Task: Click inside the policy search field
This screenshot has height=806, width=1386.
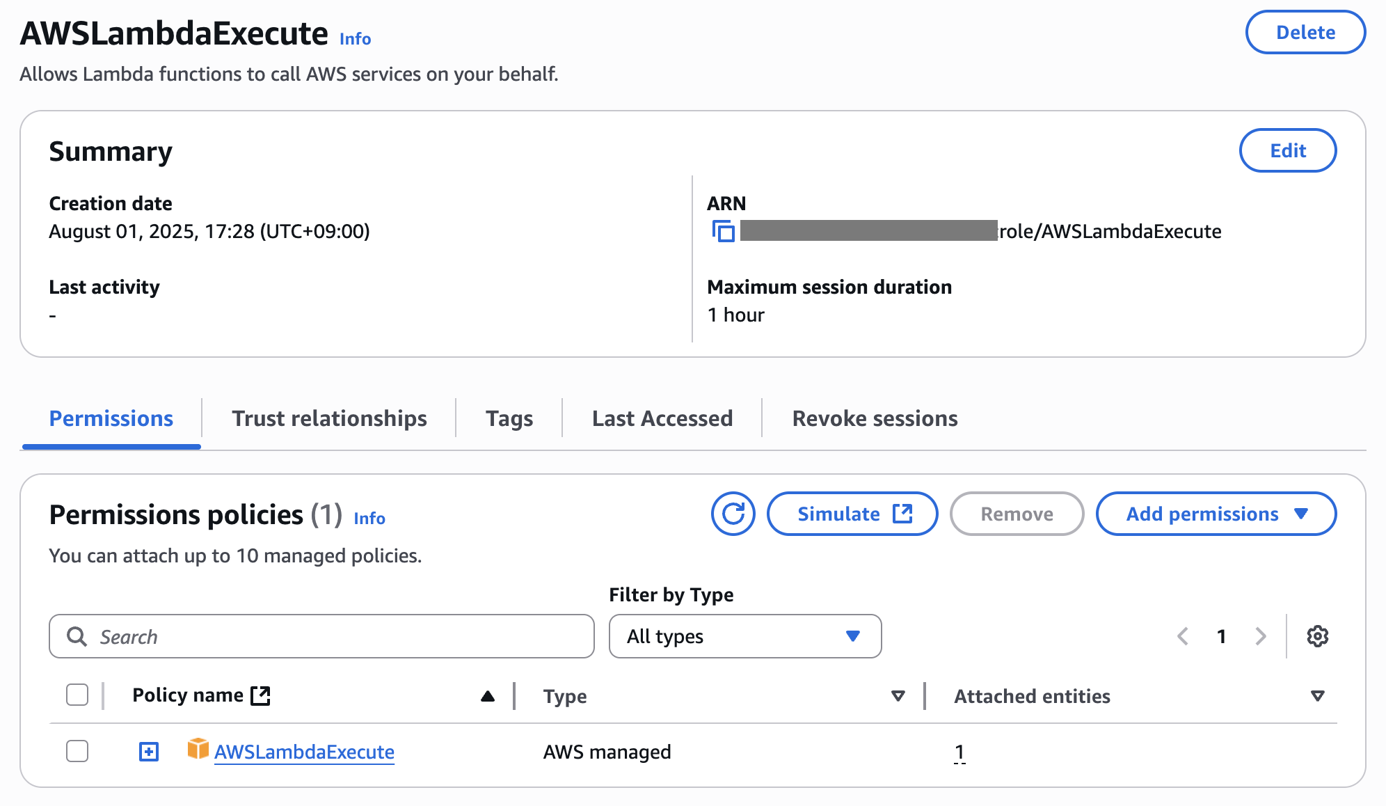Action: (x=321, y=636)
